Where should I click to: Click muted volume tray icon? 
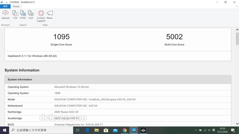[209, 130]
